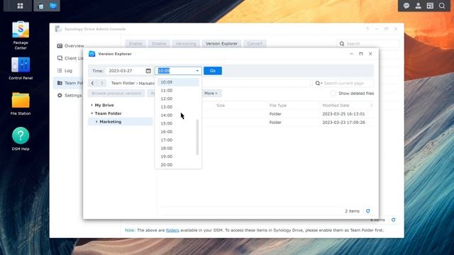Go forward with the right arrow
Screen dimensions: 454x255
(101, 84)
